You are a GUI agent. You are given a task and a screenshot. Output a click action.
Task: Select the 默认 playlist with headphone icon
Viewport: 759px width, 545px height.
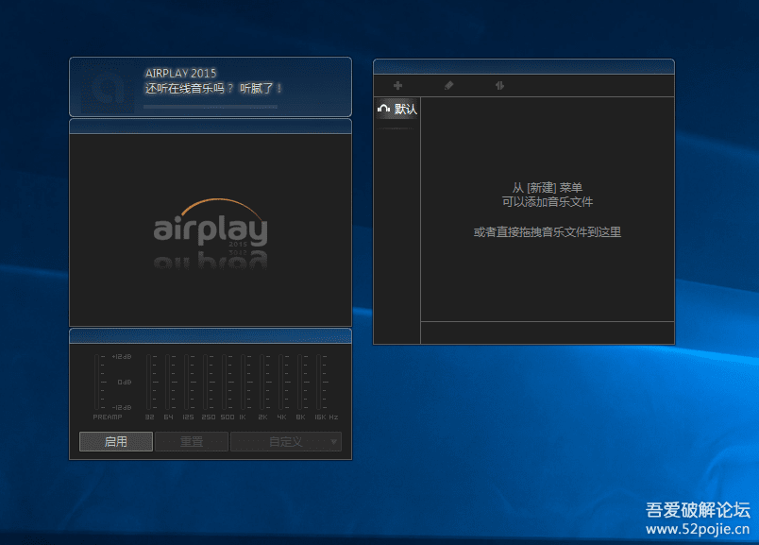pyautogui.click(x=397, y=110)
